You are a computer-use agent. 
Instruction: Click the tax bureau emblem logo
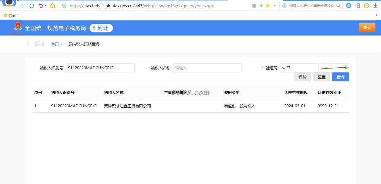(x=18, y=28)
